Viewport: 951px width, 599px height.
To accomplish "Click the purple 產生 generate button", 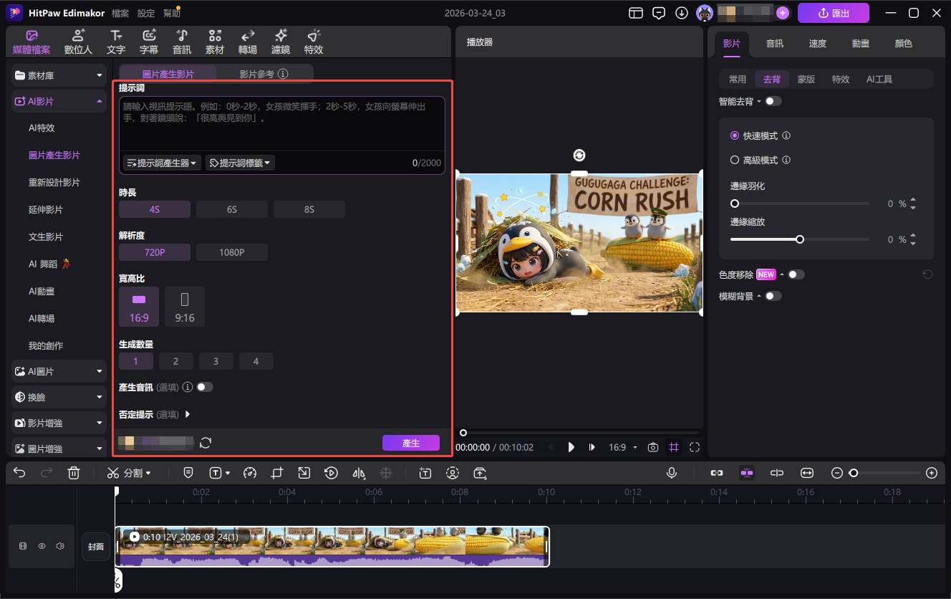I will coord(410,443).
